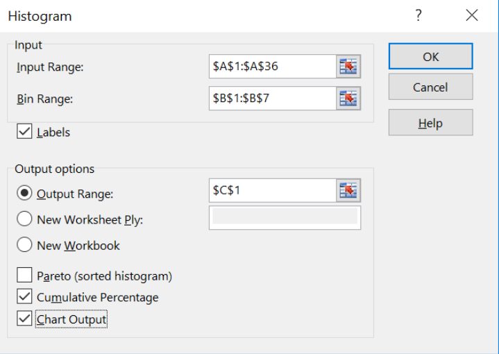Select the New Worksheet Ply option
Viewport: 499px width, 354px height.
pos(24,219)
